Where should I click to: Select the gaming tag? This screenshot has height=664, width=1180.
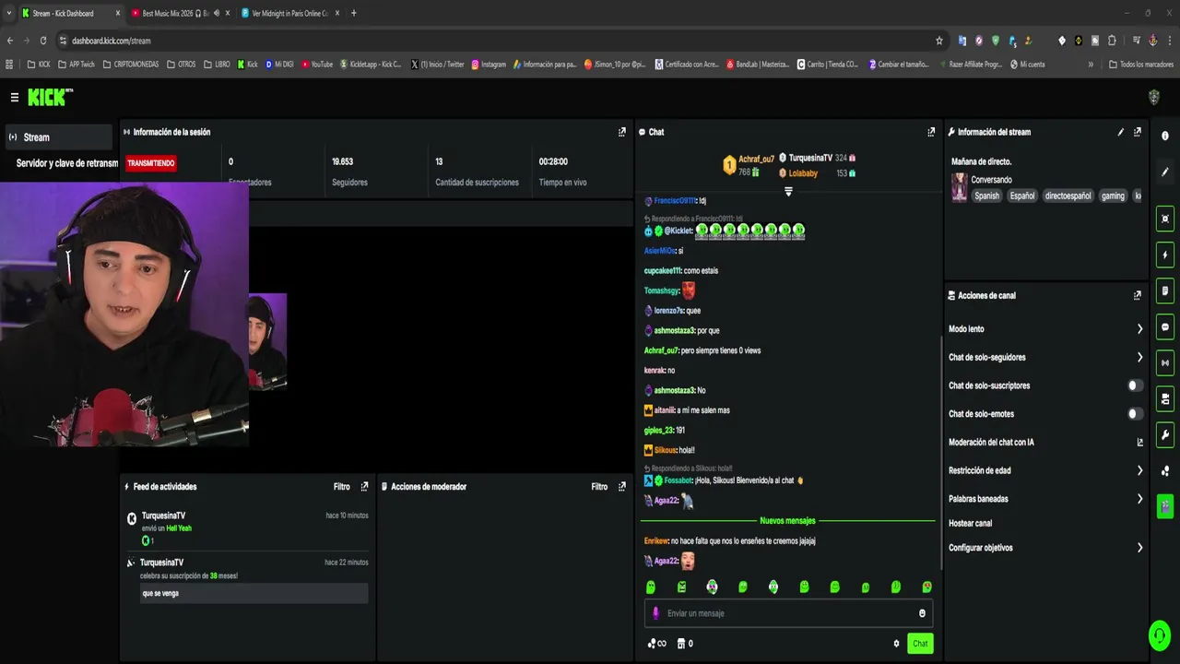click(x=1113, y=196)
